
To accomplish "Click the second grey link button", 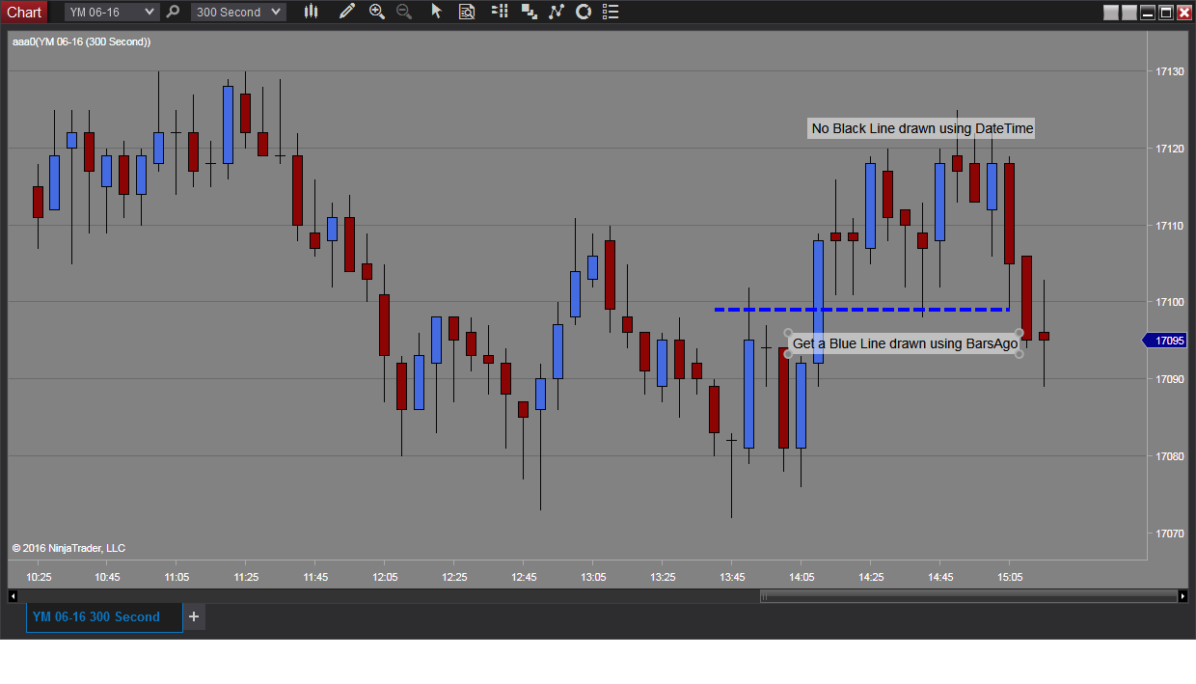I will [1129, 13].
